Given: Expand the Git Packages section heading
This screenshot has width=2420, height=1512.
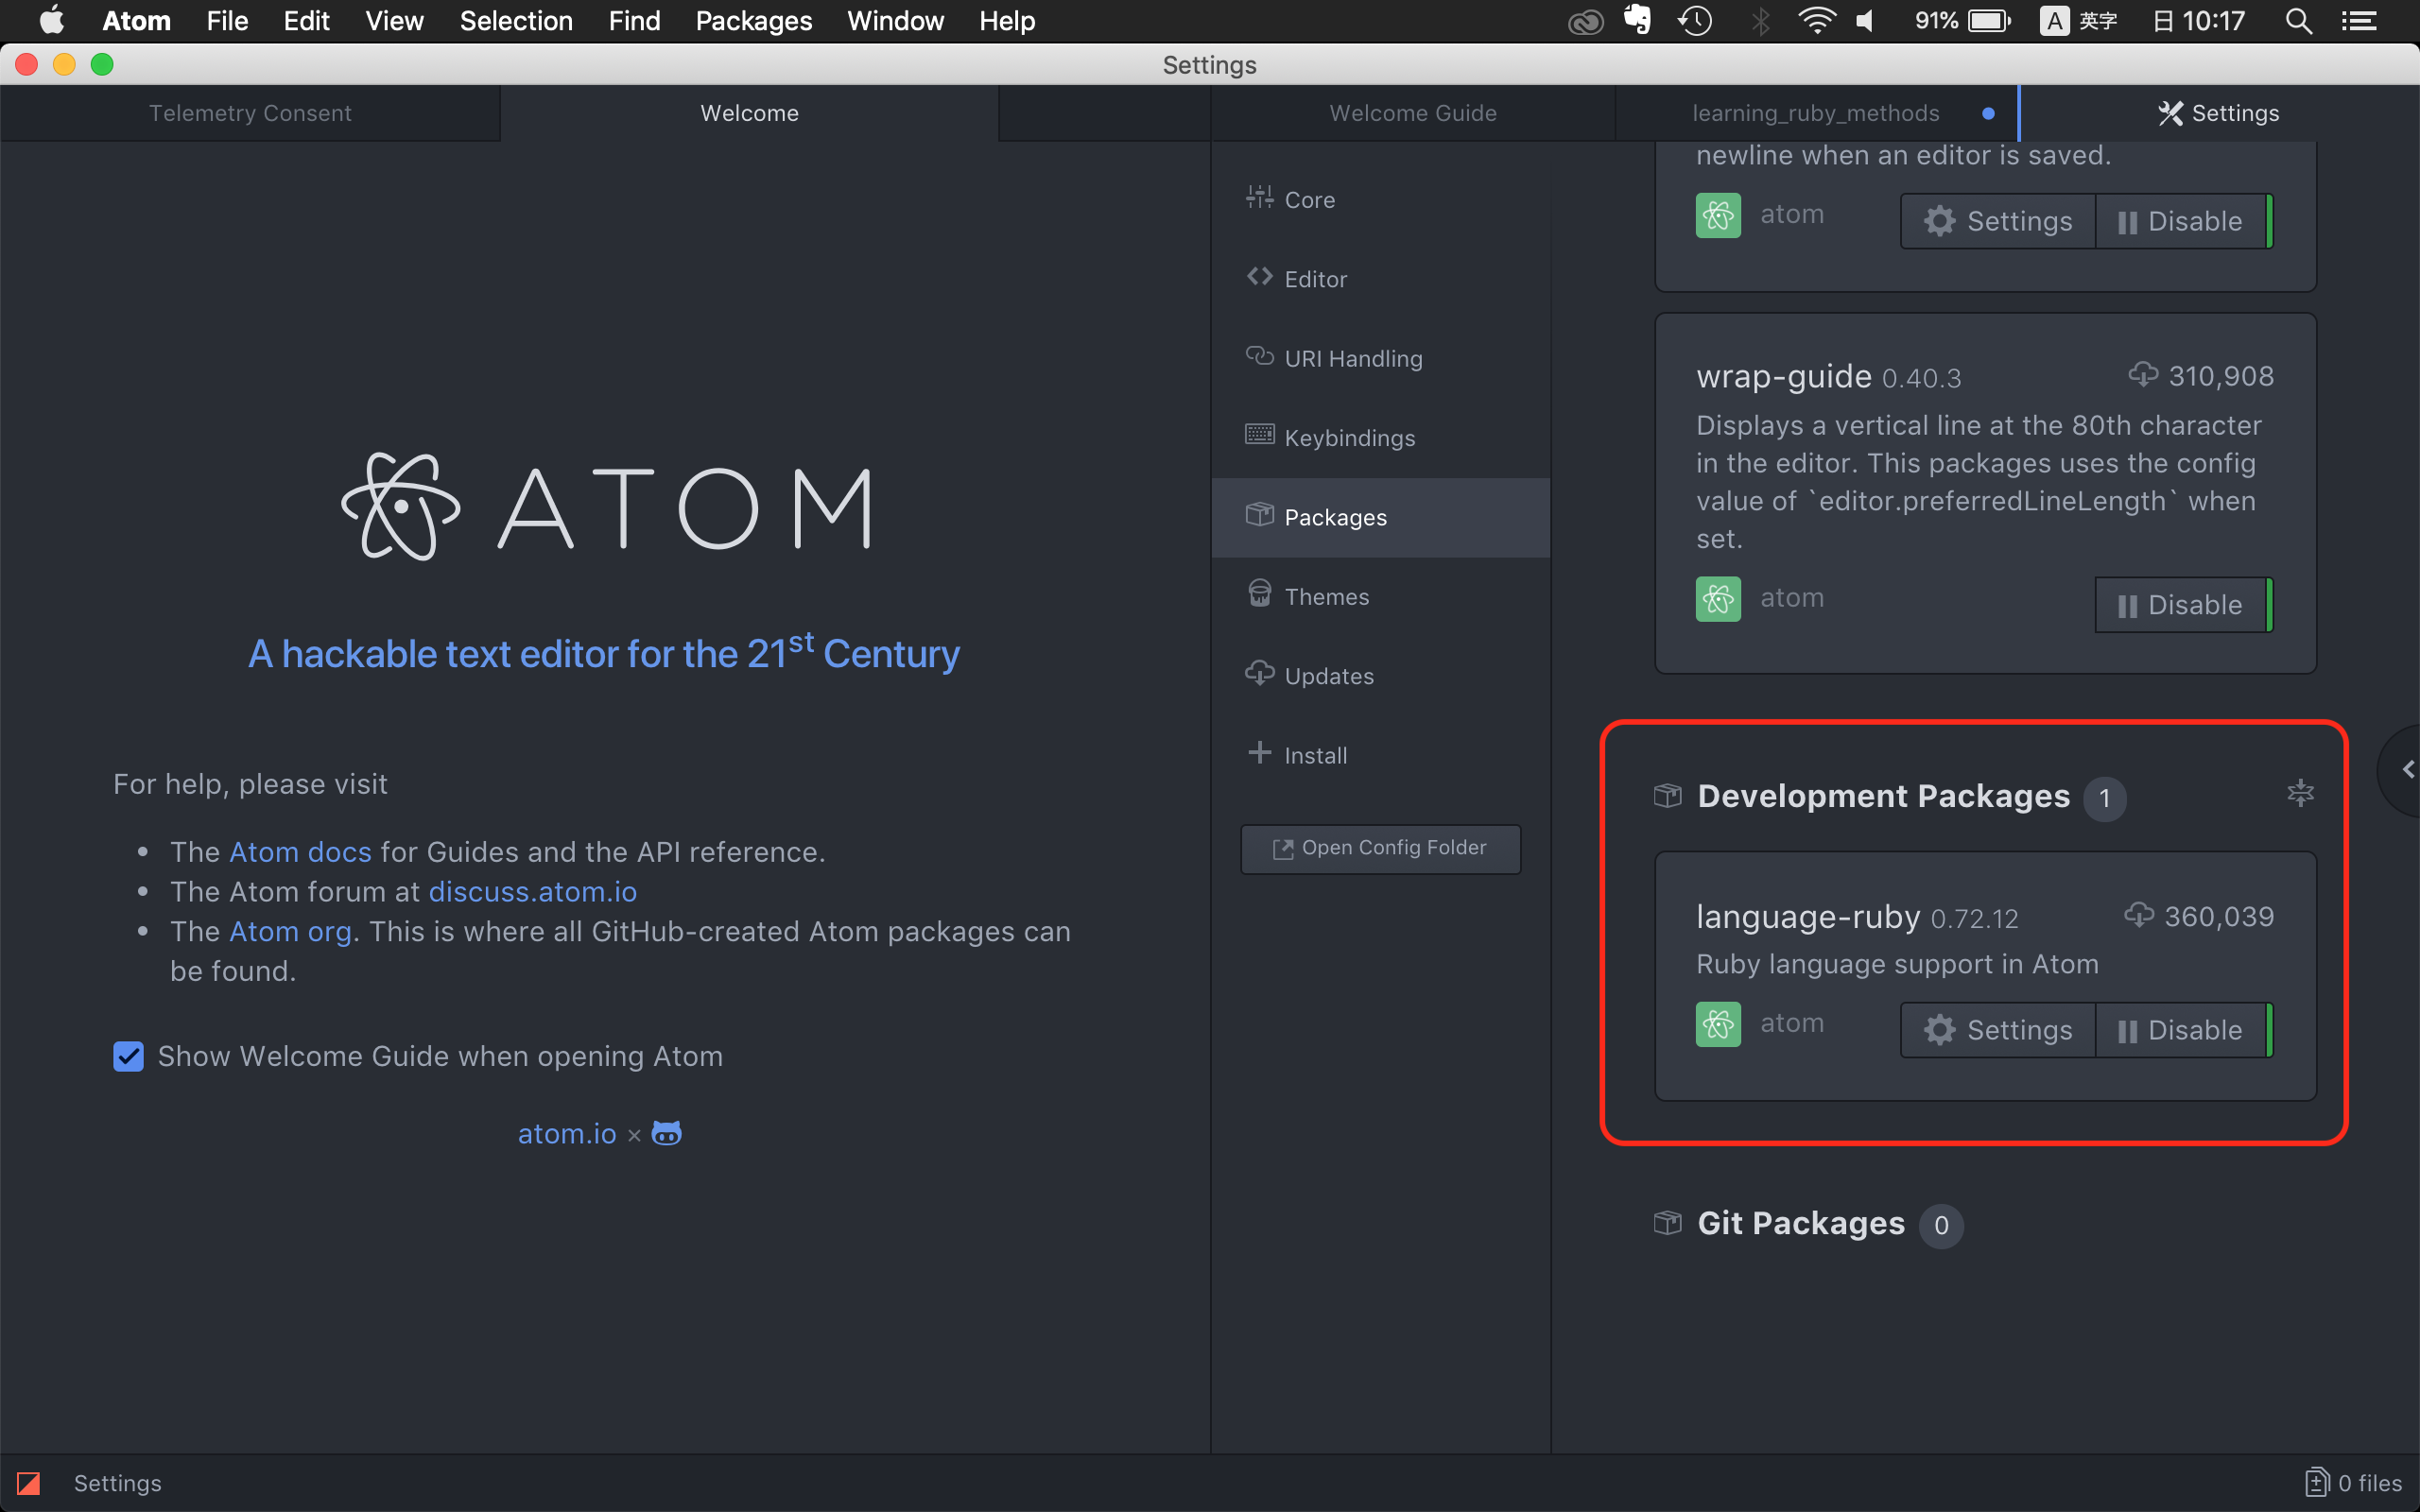Looking at the screenshot, I should tap(1800, 1223).
